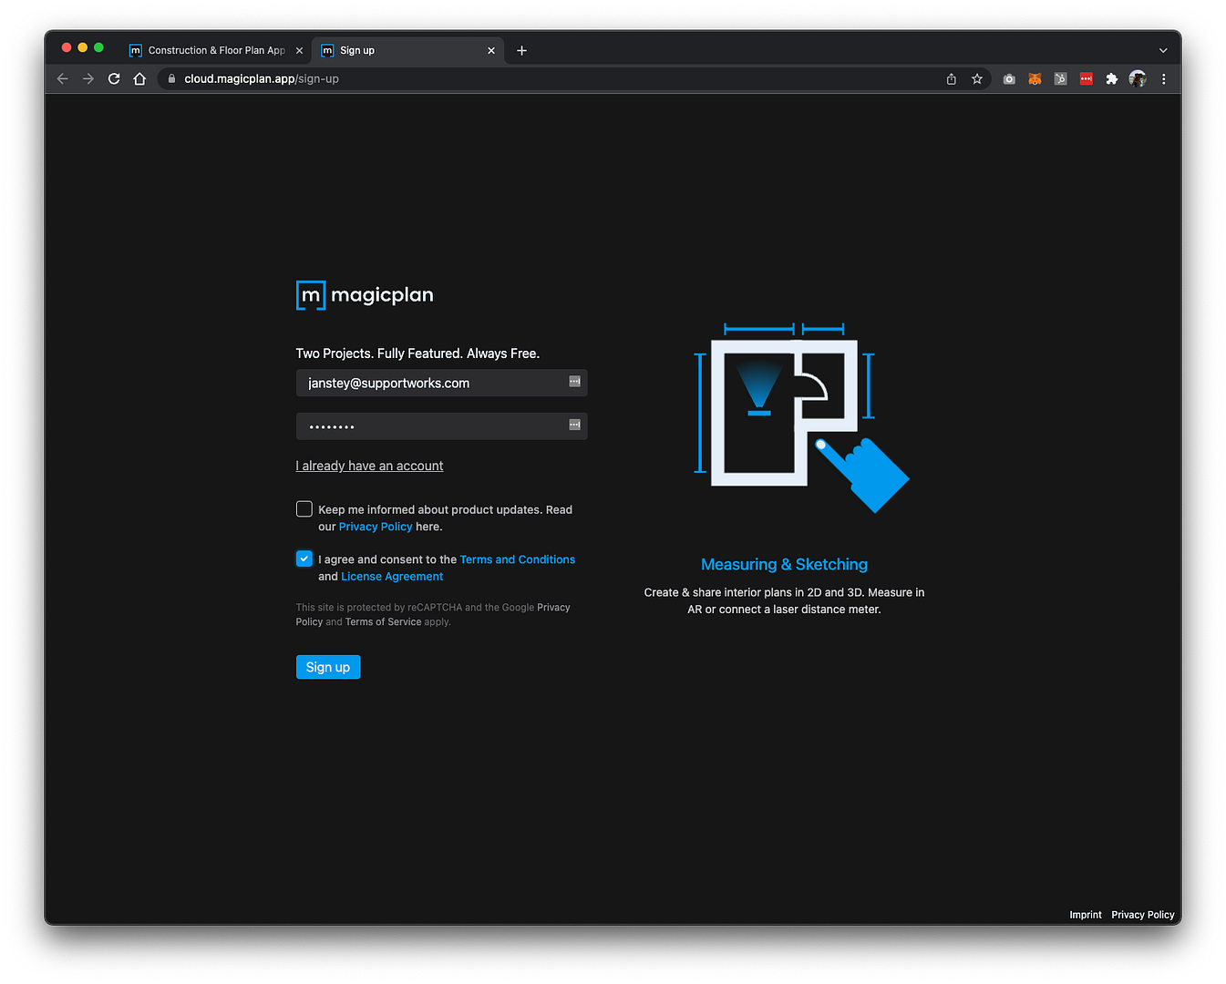Click the gray extension icon left of red one
This screenshot has width=1226, height=984.
click(1060, 79)
